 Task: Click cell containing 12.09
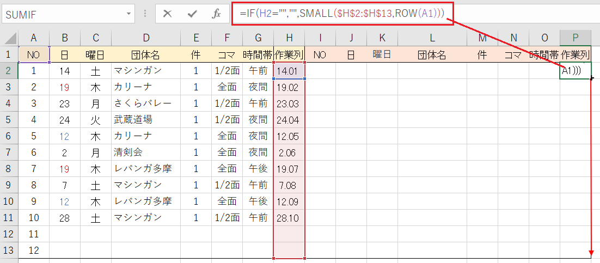click(289, 201)
